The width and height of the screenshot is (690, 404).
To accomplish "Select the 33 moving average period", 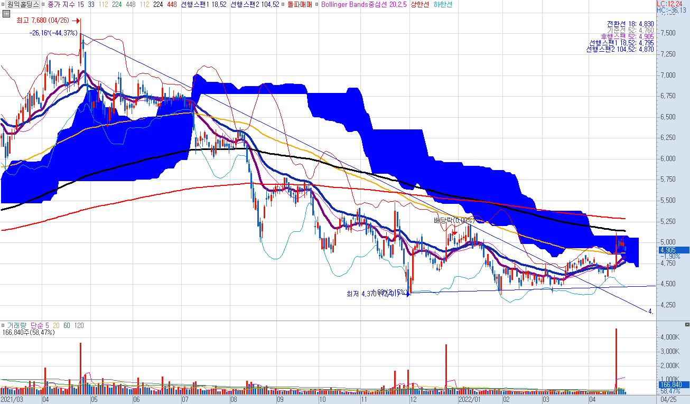I will click(x=91, y=4).
